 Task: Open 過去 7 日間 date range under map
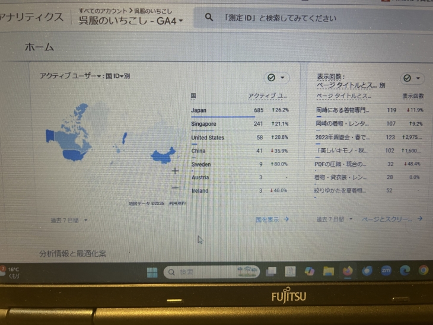[69, 220]
